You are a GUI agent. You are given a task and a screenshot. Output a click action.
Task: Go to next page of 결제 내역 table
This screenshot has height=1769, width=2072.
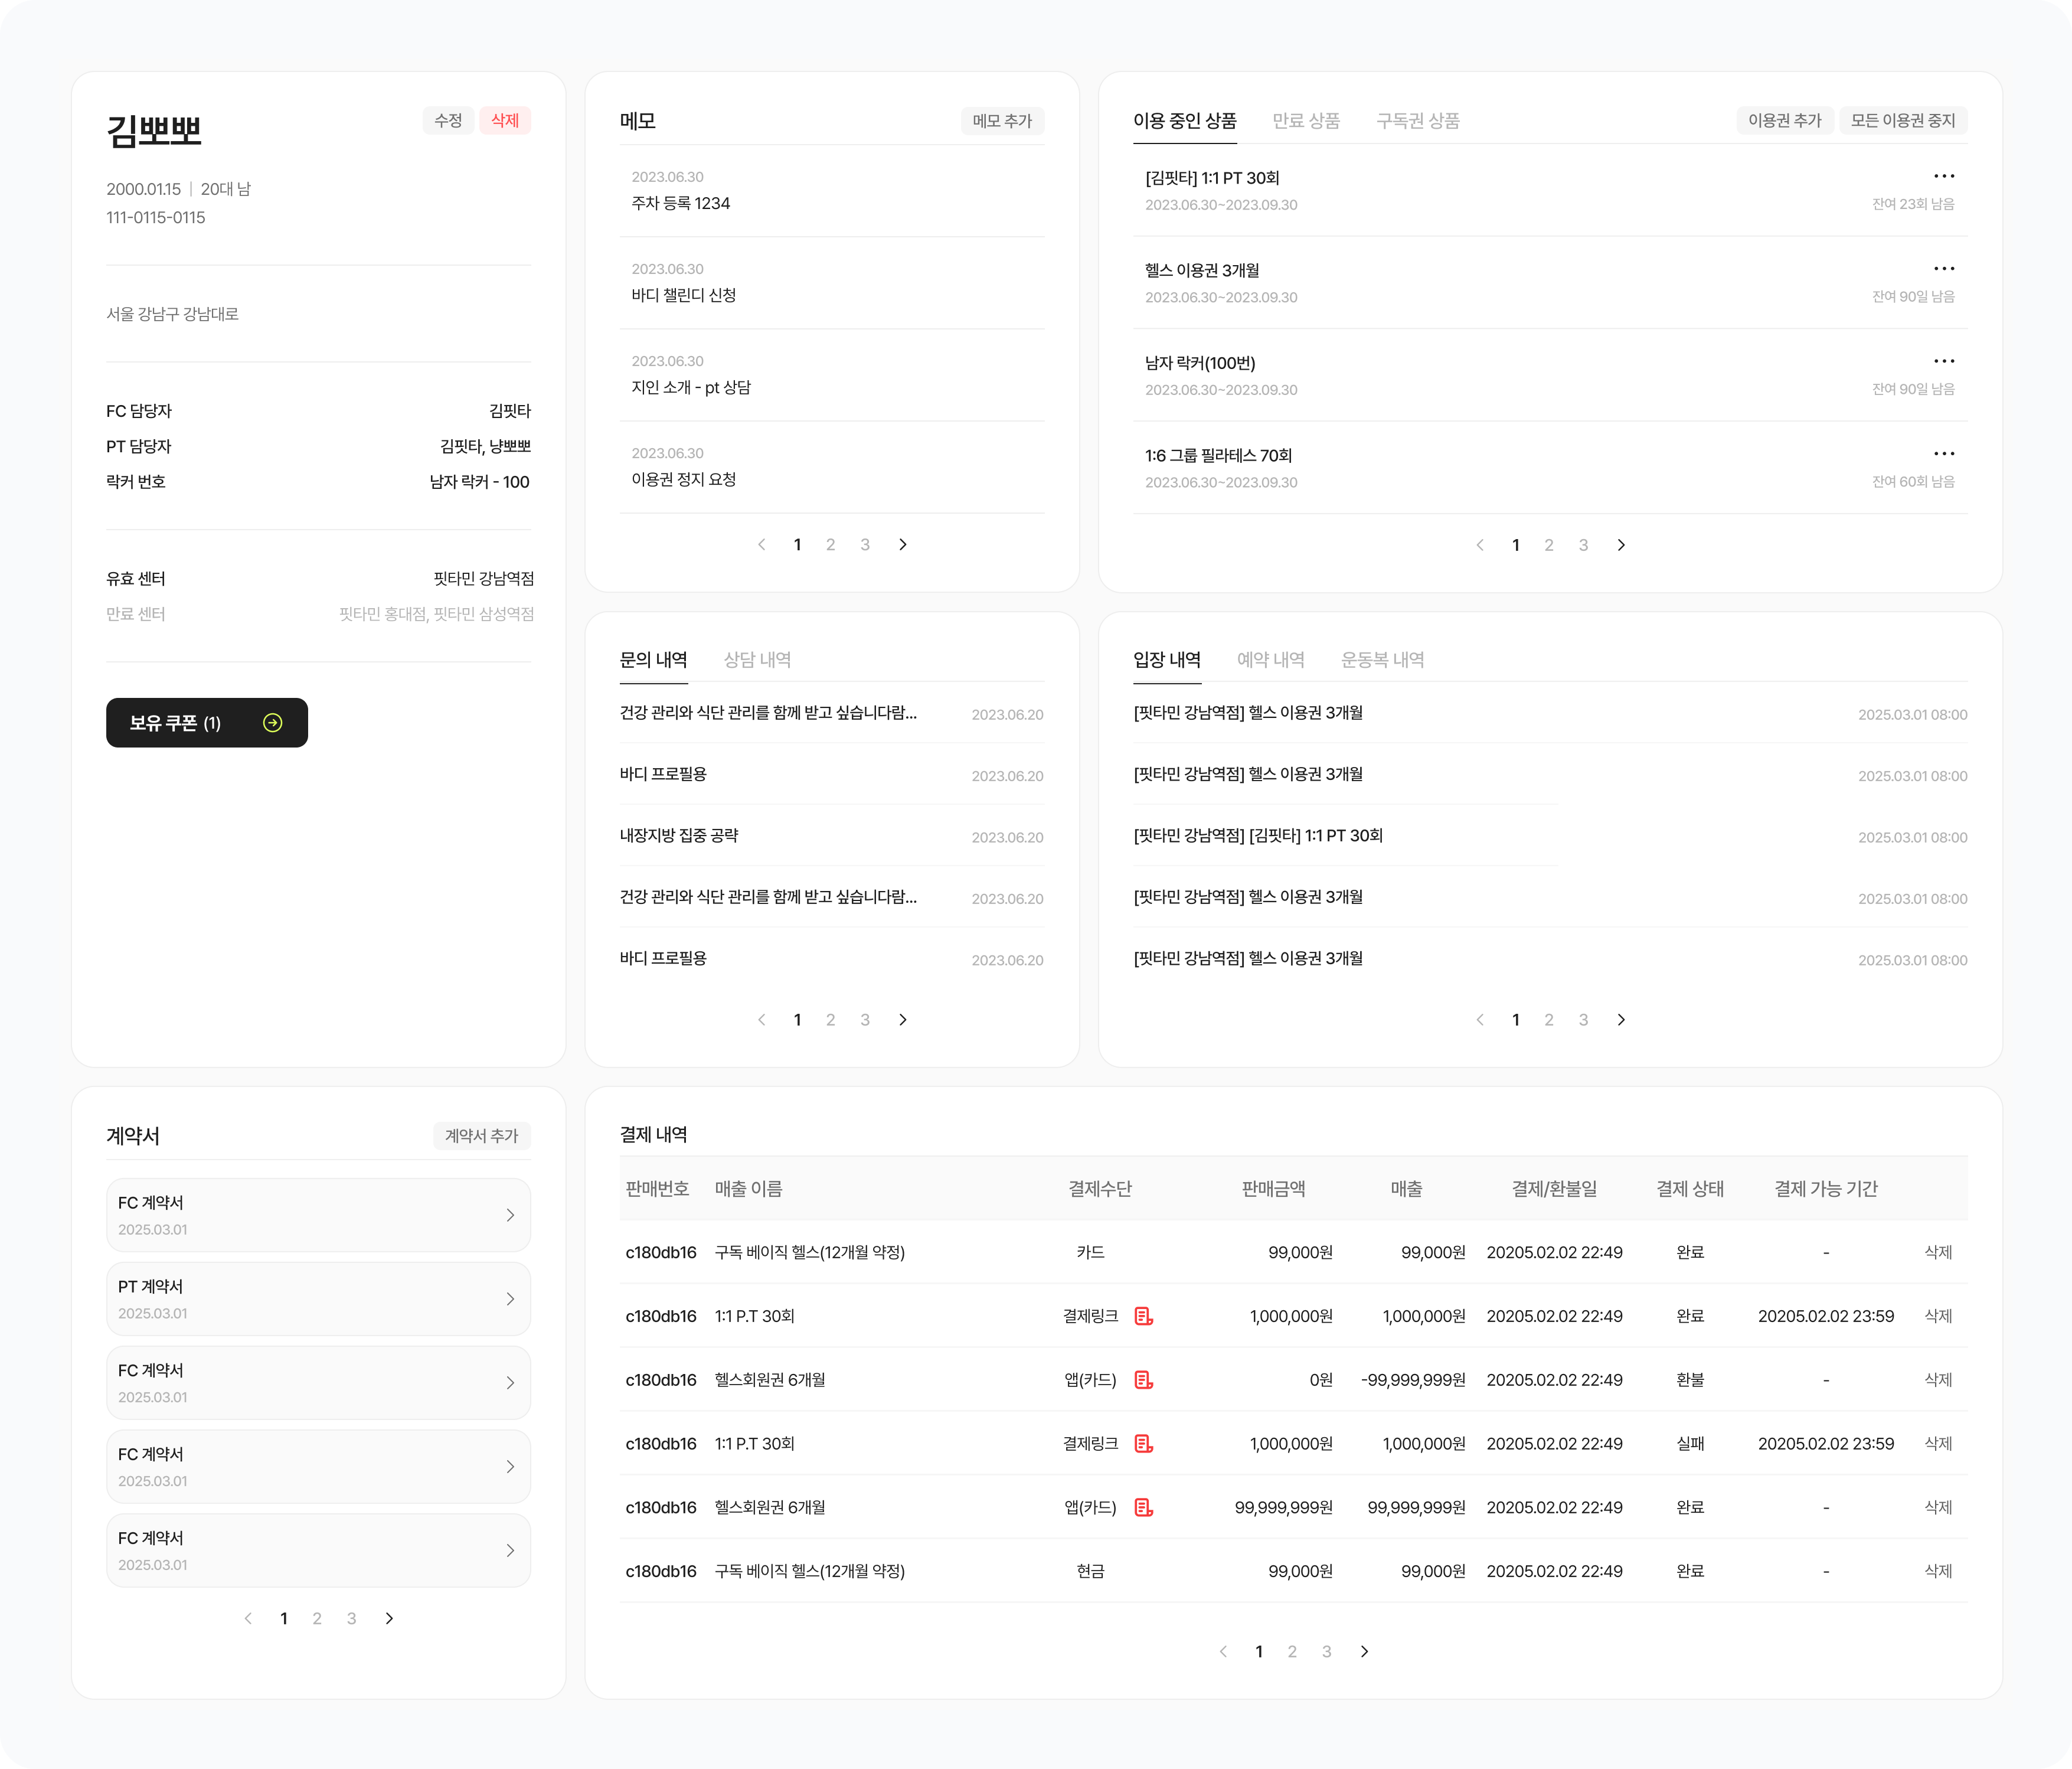[x=1364, y=1652]
